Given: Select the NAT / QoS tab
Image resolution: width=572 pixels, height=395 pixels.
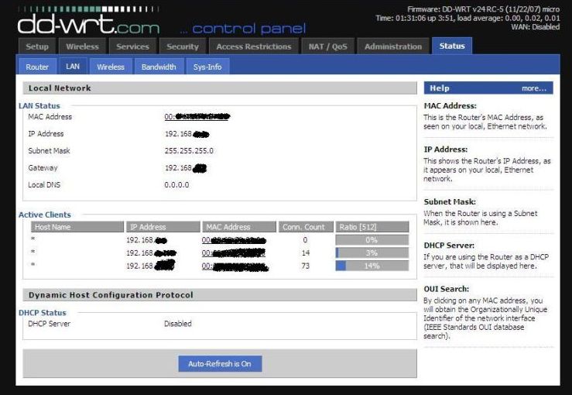Looking at the screenshot, I should (x=327, y=46).
